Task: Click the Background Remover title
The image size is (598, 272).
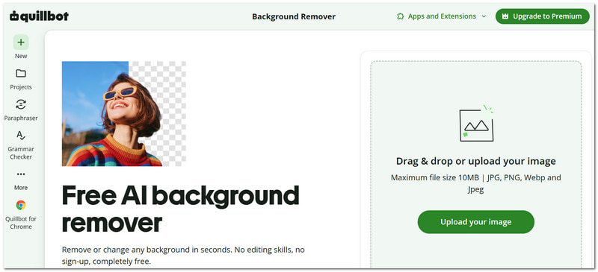Action: 294,16
